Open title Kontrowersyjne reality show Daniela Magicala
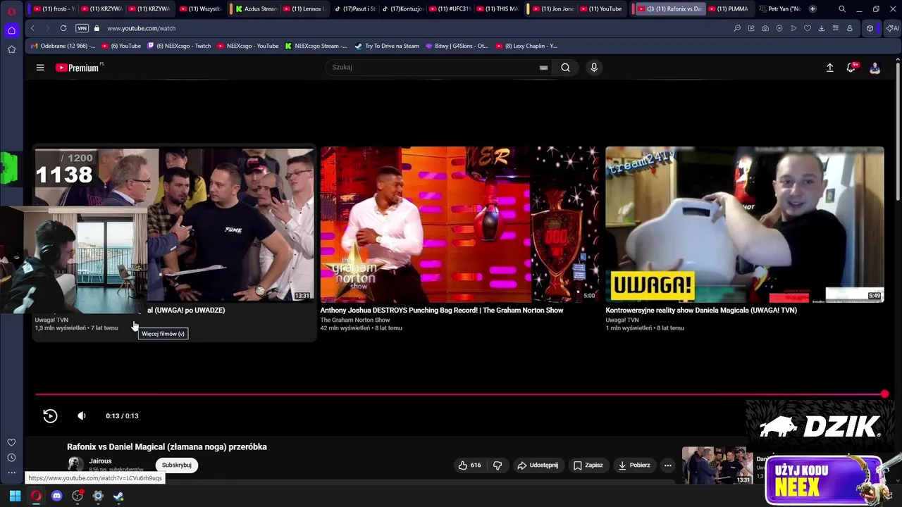902x507 pixels. 701,311
